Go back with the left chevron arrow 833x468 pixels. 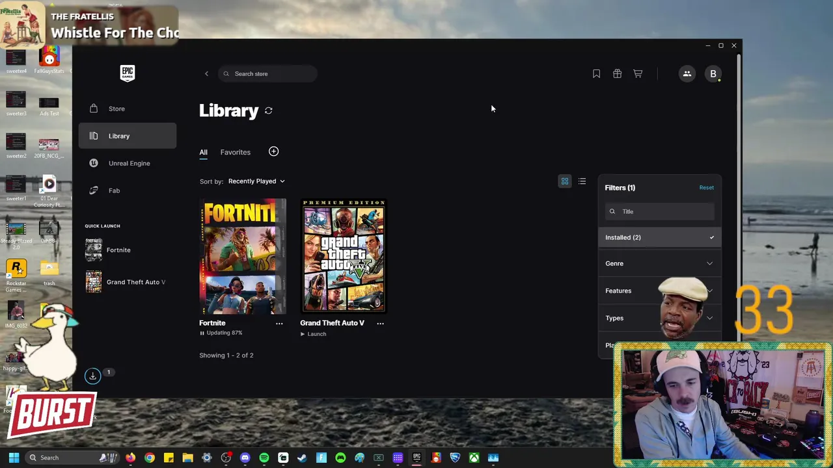click(x=207, y=73)
